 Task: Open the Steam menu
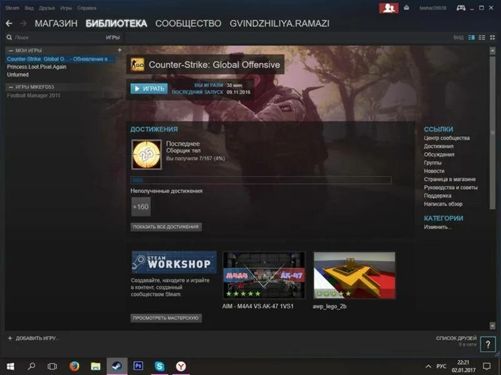[12, 8]
